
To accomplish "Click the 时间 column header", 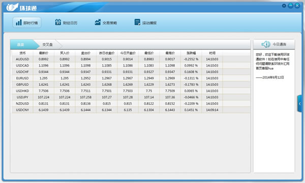I will [x=212, y=53].
